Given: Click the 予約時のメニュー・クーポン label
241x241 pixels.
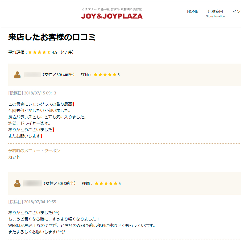Looking at the screenshot, I should point(34,151).
